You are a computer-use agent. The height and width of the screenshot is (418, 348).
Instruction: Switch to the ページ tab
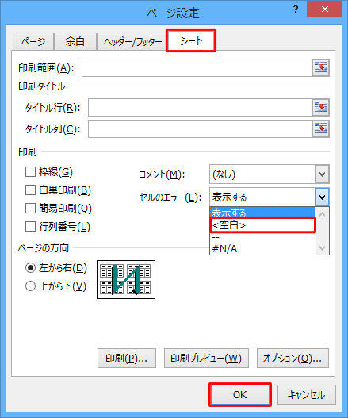33,41
